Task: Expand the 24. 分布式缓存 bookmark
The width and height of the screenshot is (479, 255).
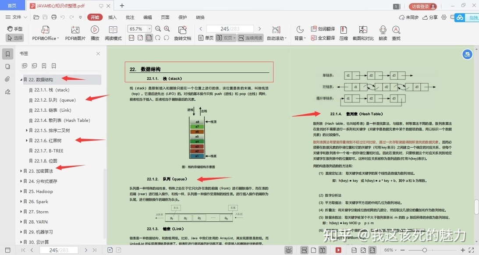Action: tap(21, 181)
